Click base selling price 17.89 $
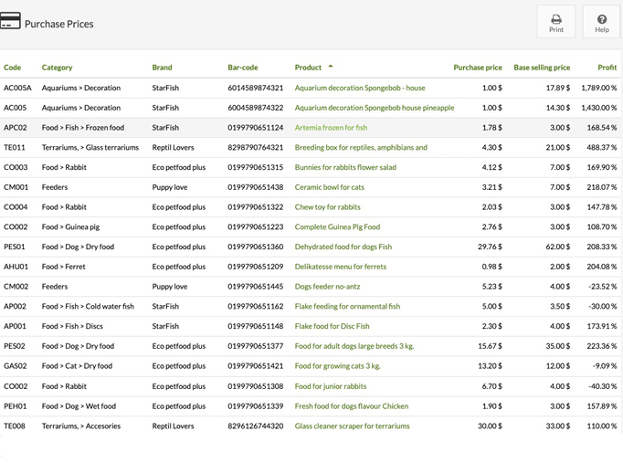The image size is (623, 473). tap(558, 88)
